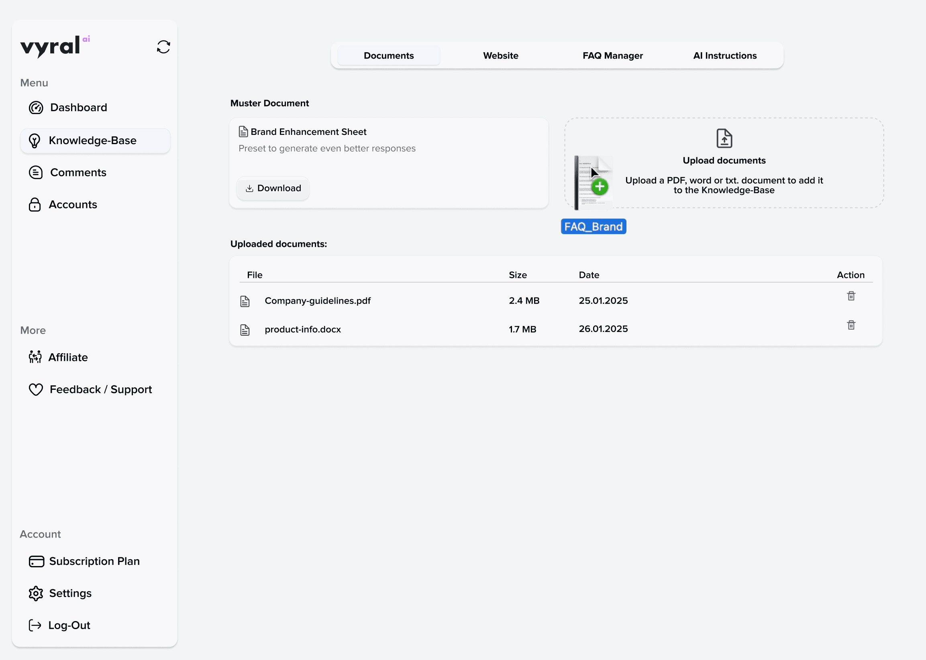Click the Feedback / Support heart icon
The width and height of the screenshot is (926, 660).
coord(36,389)
